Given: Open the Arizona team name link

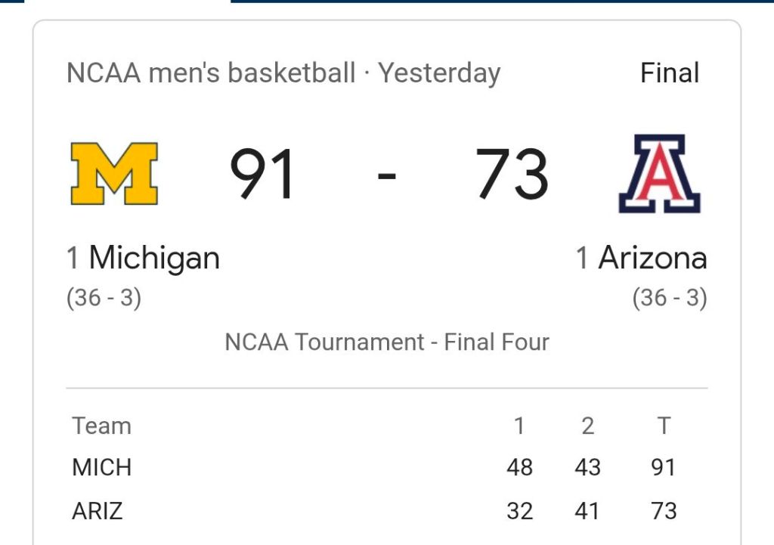Looking at the screenshot, I should [x=652, y=259].
